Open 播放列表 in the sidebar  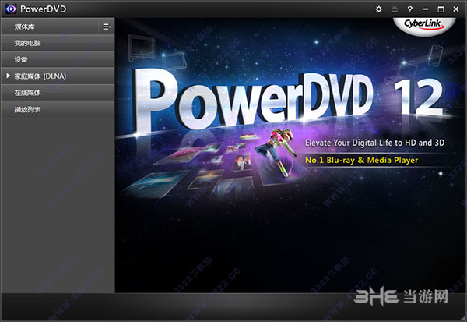(x=58, y=109)
